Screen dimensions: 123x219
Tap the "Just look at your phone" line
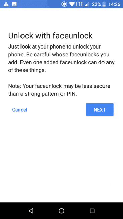54,46
